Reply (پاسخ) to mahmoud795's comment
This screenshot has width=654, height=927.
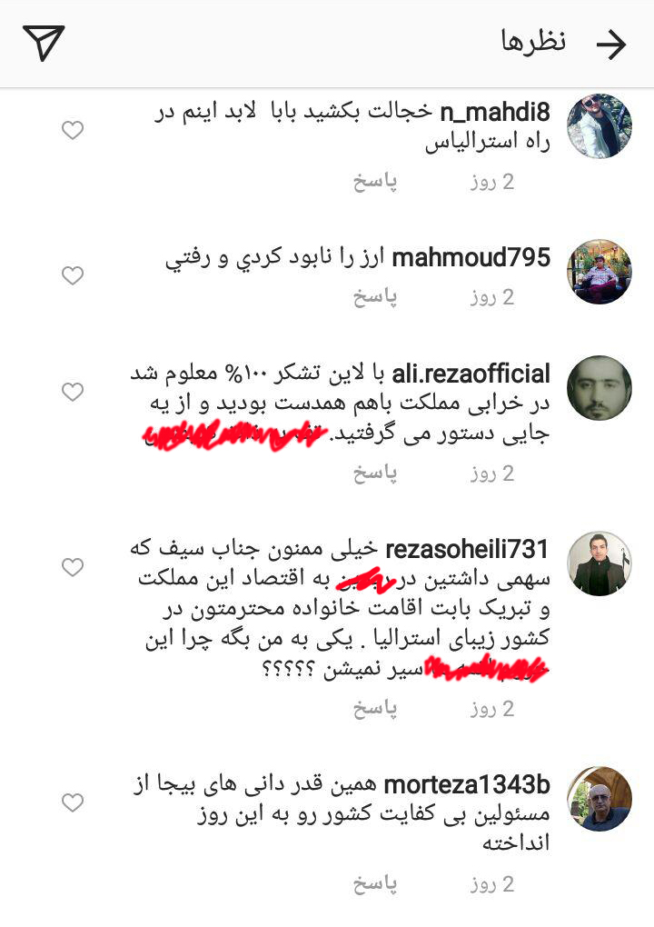click(x=375, y=297)
